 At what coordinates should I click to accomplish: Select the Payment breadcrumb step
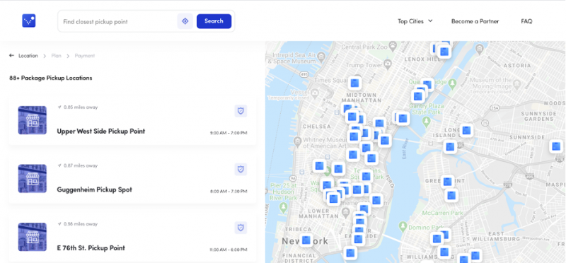point(85,56)
